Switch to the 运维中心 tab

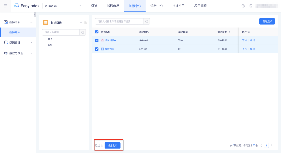pyautogui.click(x=157, y=6)
